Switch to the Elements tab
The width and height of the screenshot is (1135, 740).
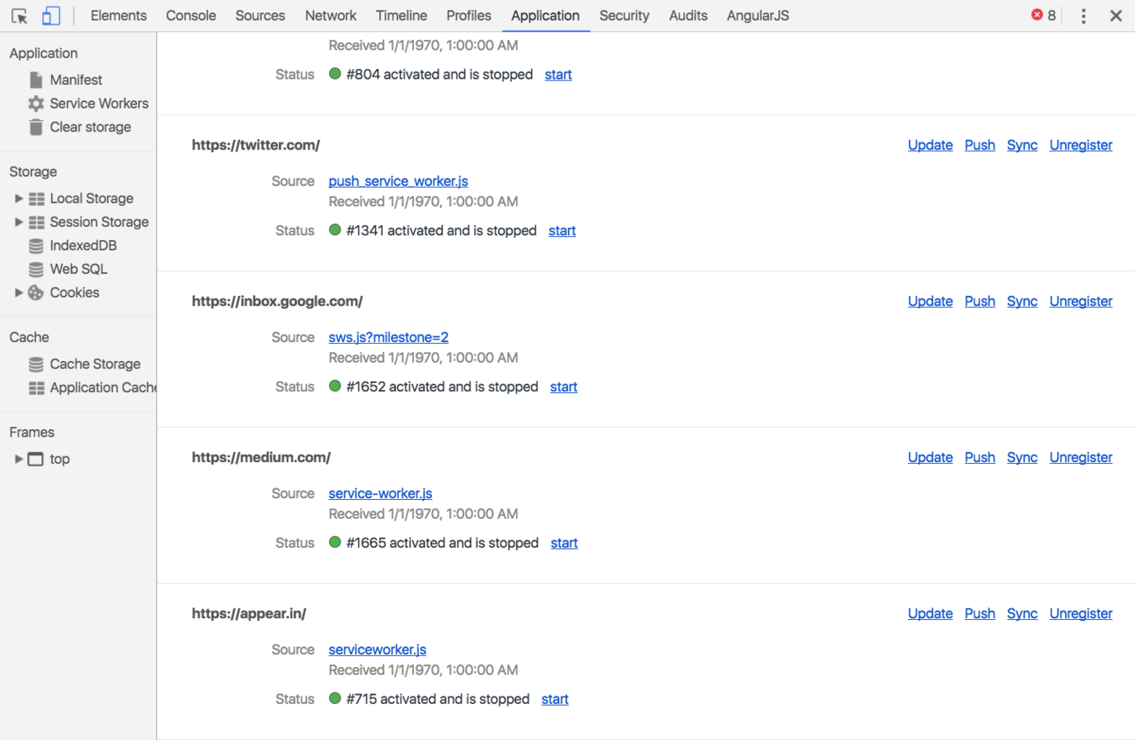pos(119,16)
